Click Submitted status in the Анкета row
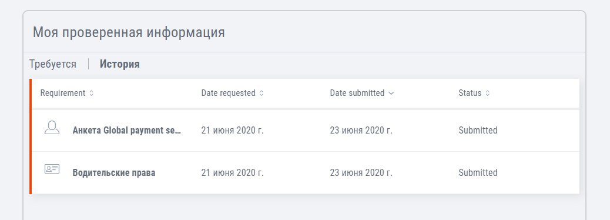Image resolution: width=610 pixels, height=220 pixels. coord(478,131)
